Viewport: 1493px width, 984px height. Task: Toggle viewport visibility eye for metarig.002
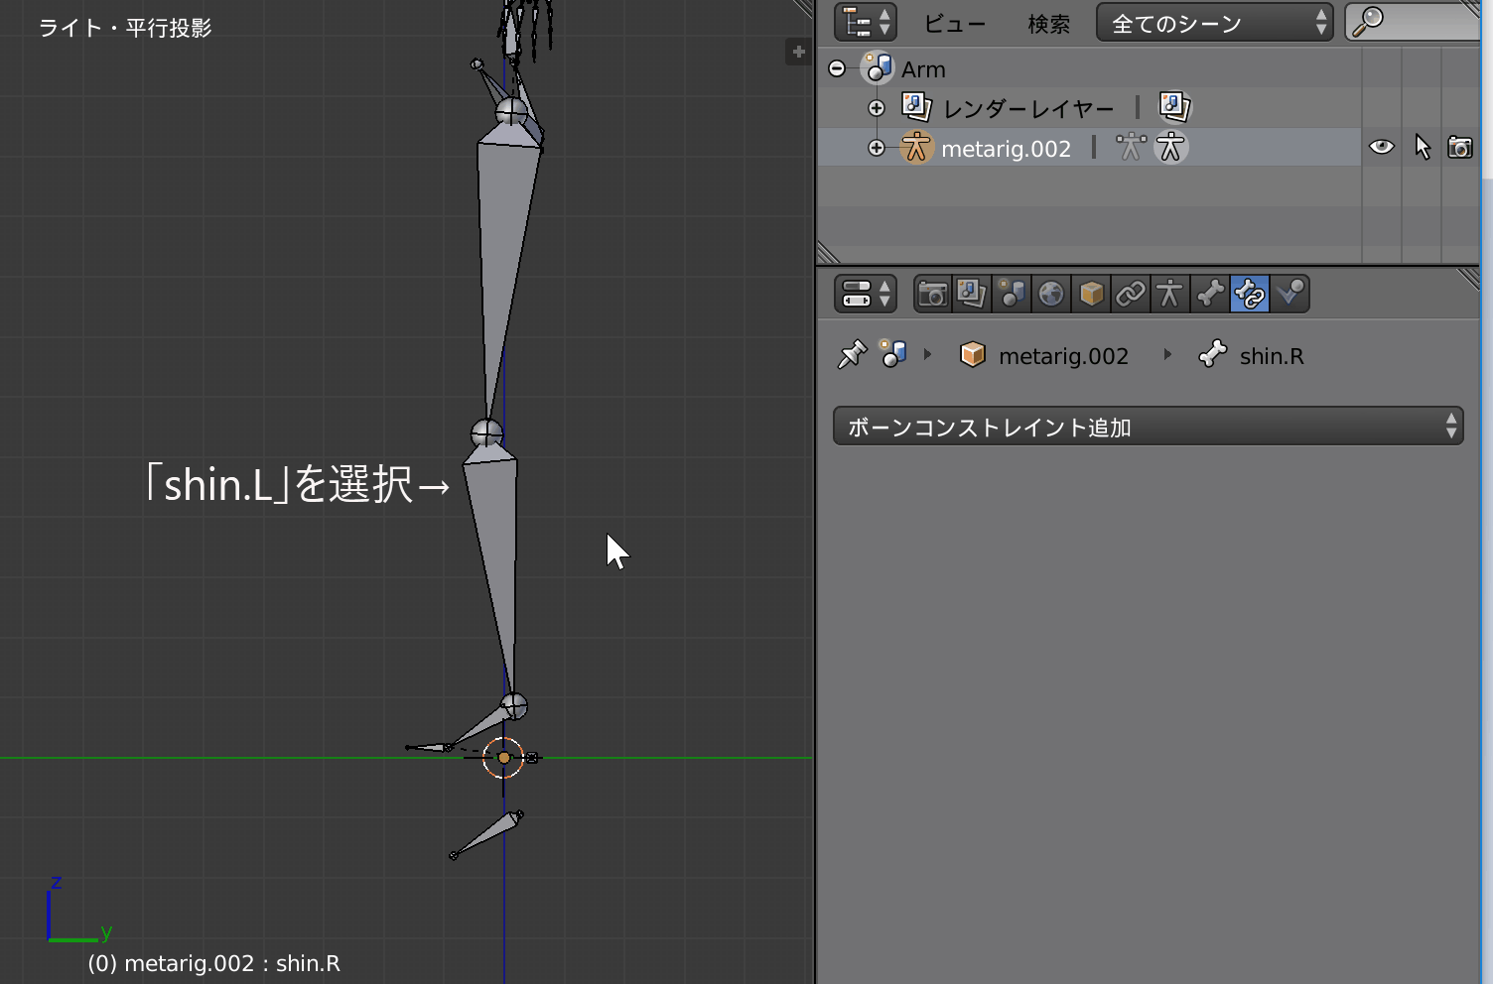(1381, 148)
